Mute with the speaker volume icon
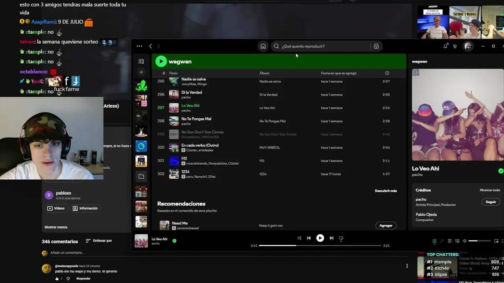This screenshot has width=504, height=283. coord(465,241)
